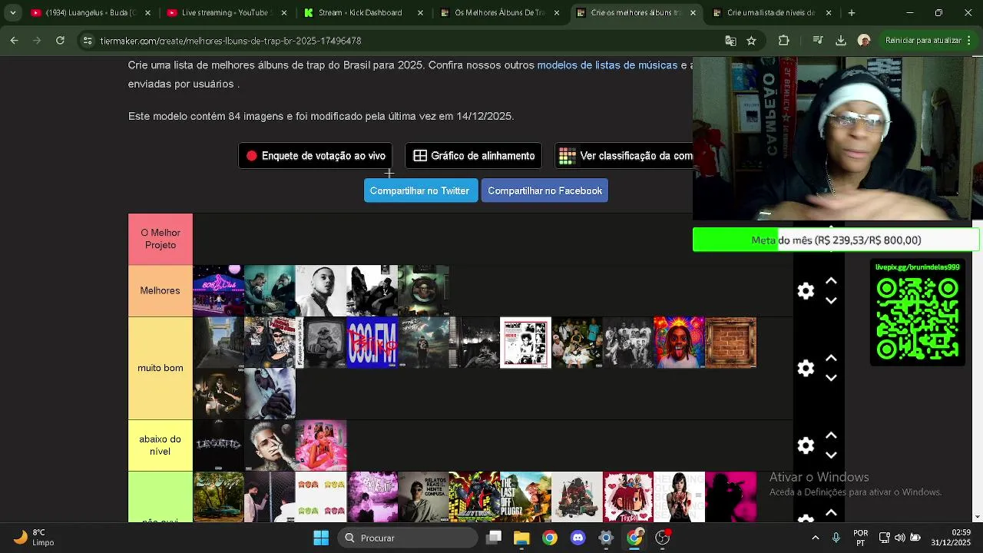The width and height of the screenshot is (983, 553).
Task: Open Discord from taskbar
Action: pyautogui.click(x=578, y=538)
